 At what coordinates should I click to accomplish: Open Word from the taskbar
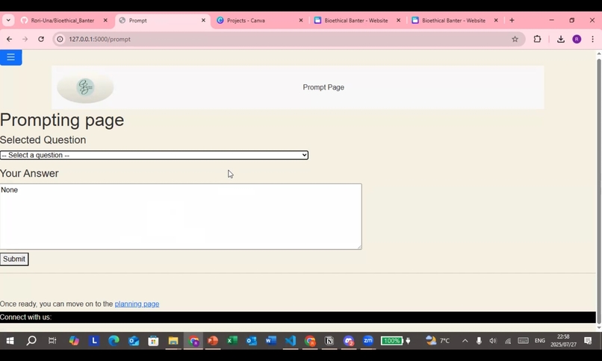click(x=271, y=341)
